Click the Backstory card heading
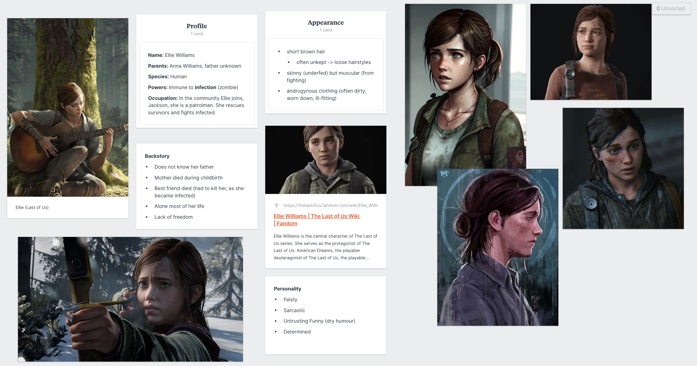 pyautogui.click(x=157, y=156)
